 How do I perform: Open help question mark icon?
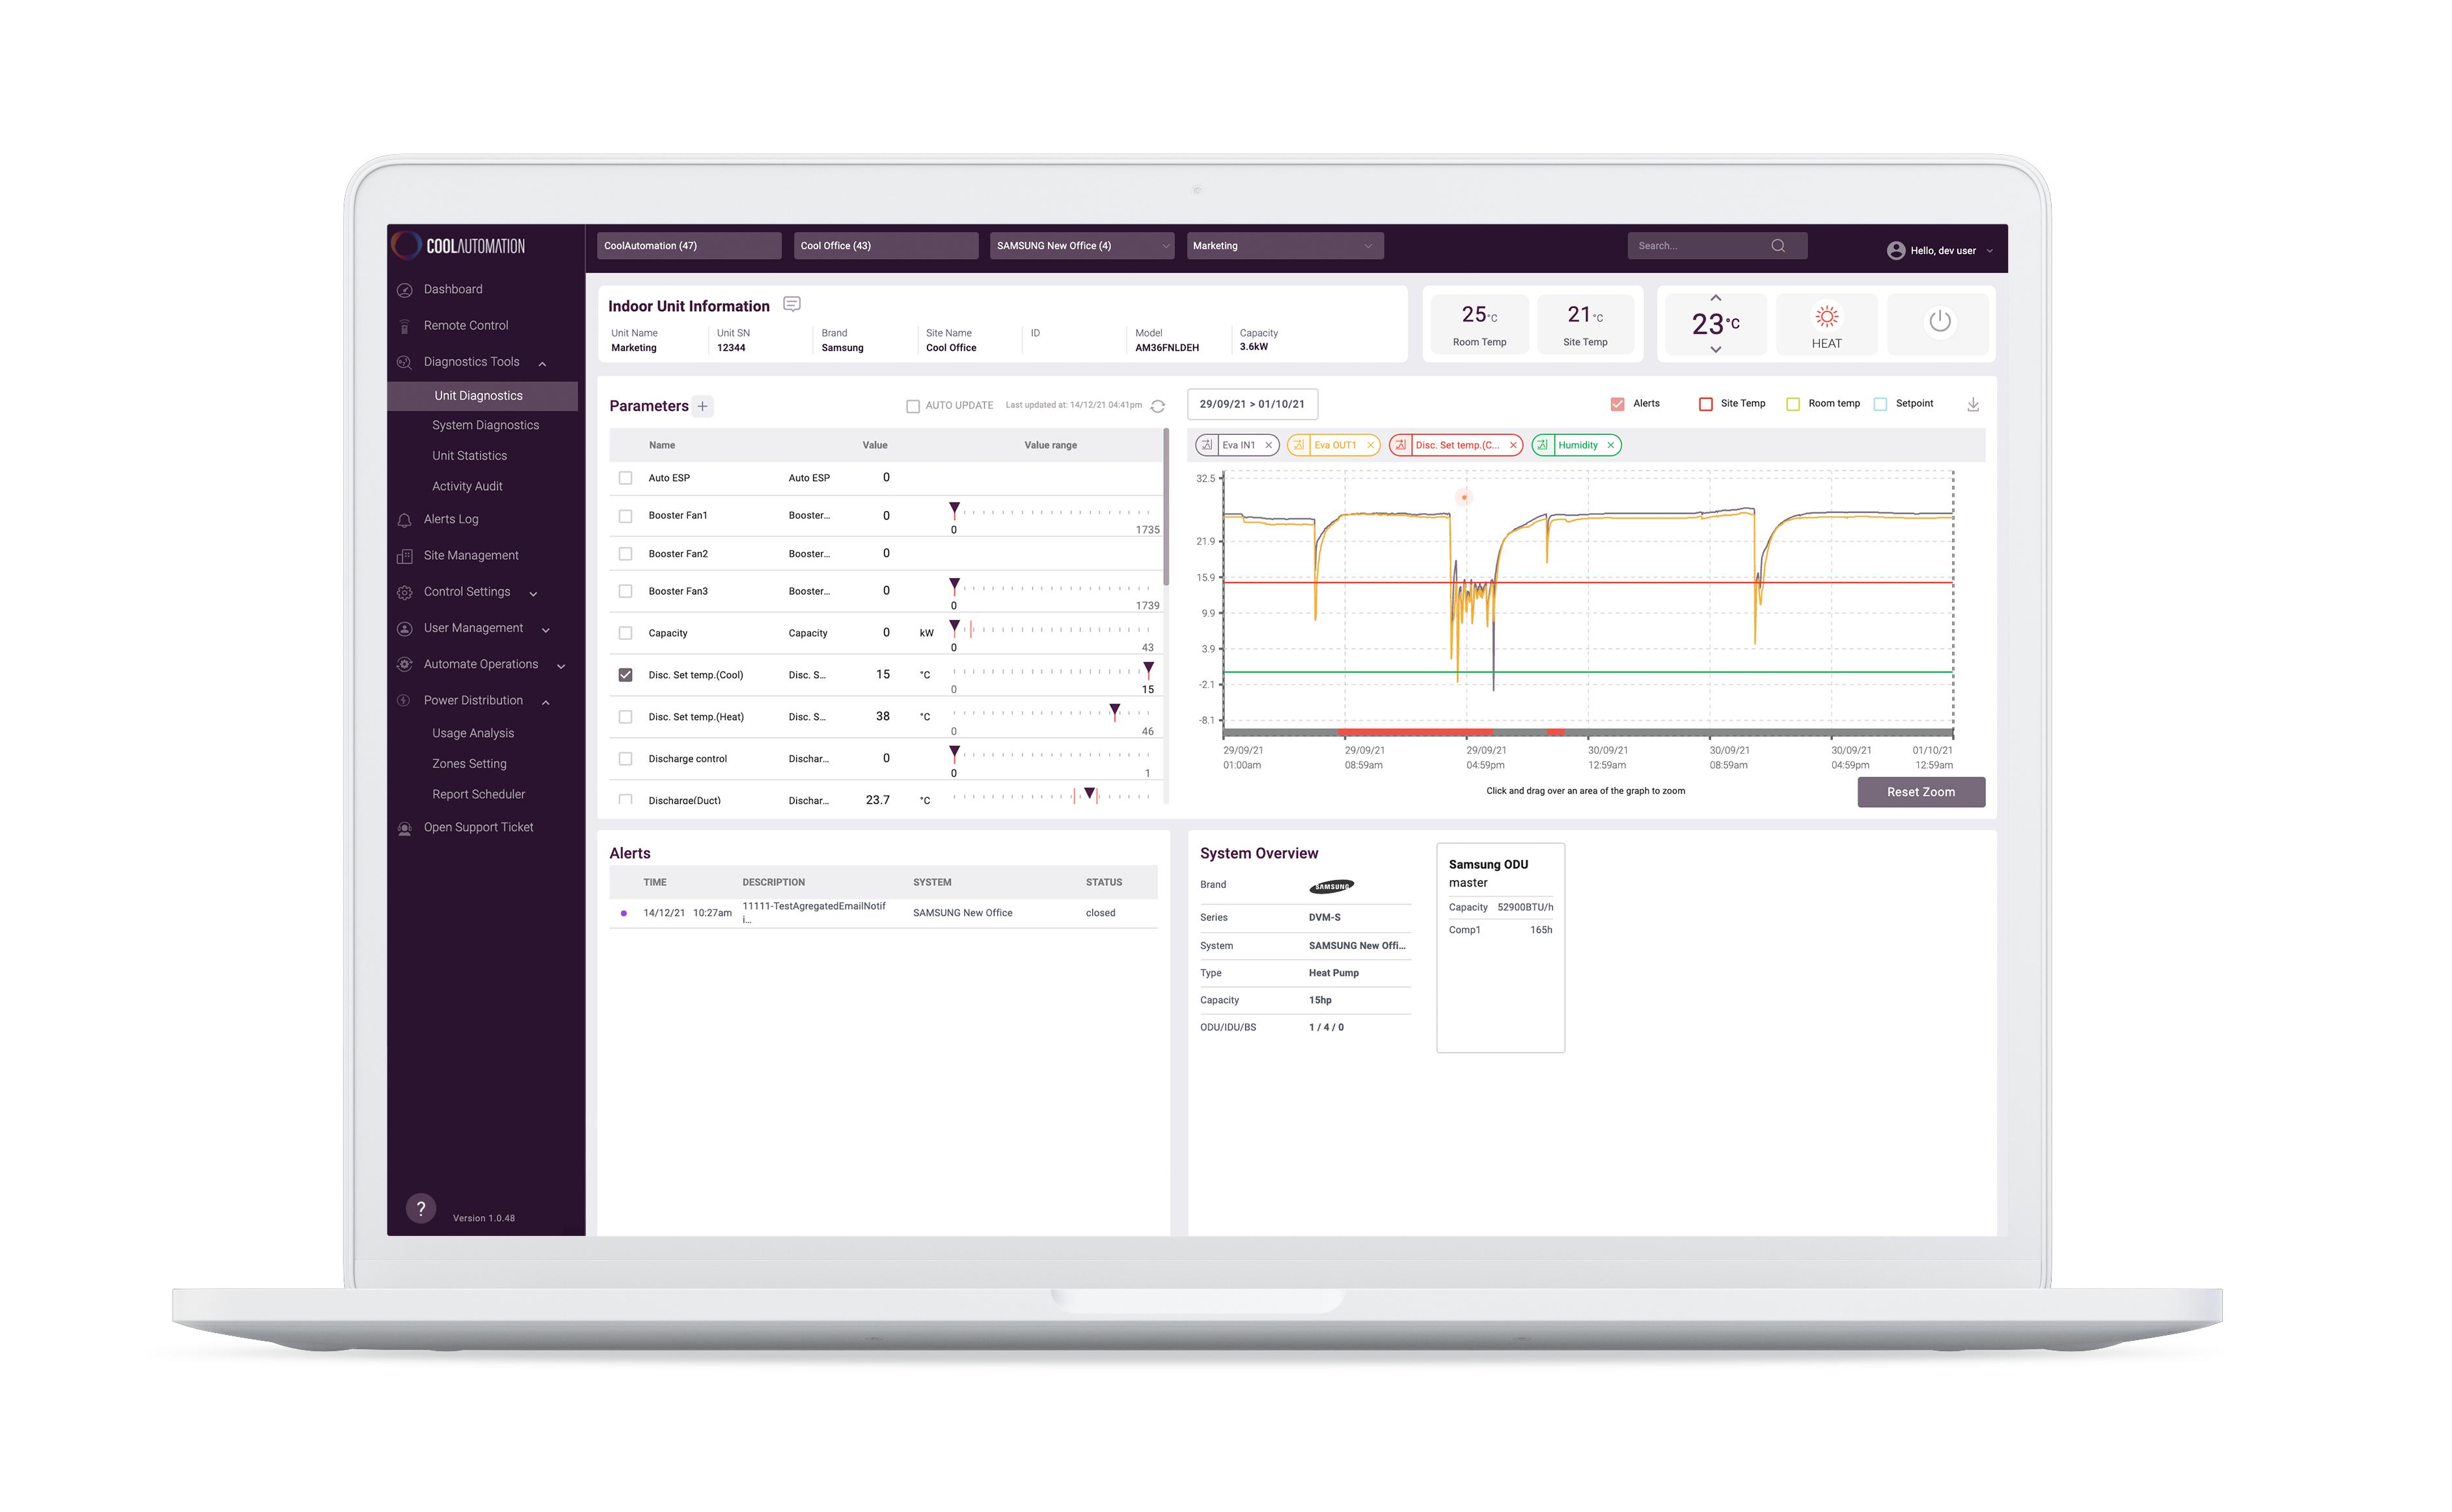coord(420,1208)
